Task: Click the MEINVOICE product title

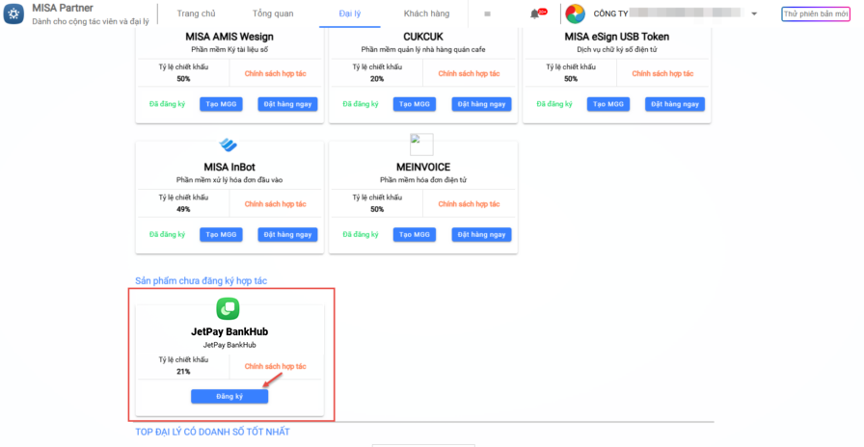Action: (x=423, y=168)
